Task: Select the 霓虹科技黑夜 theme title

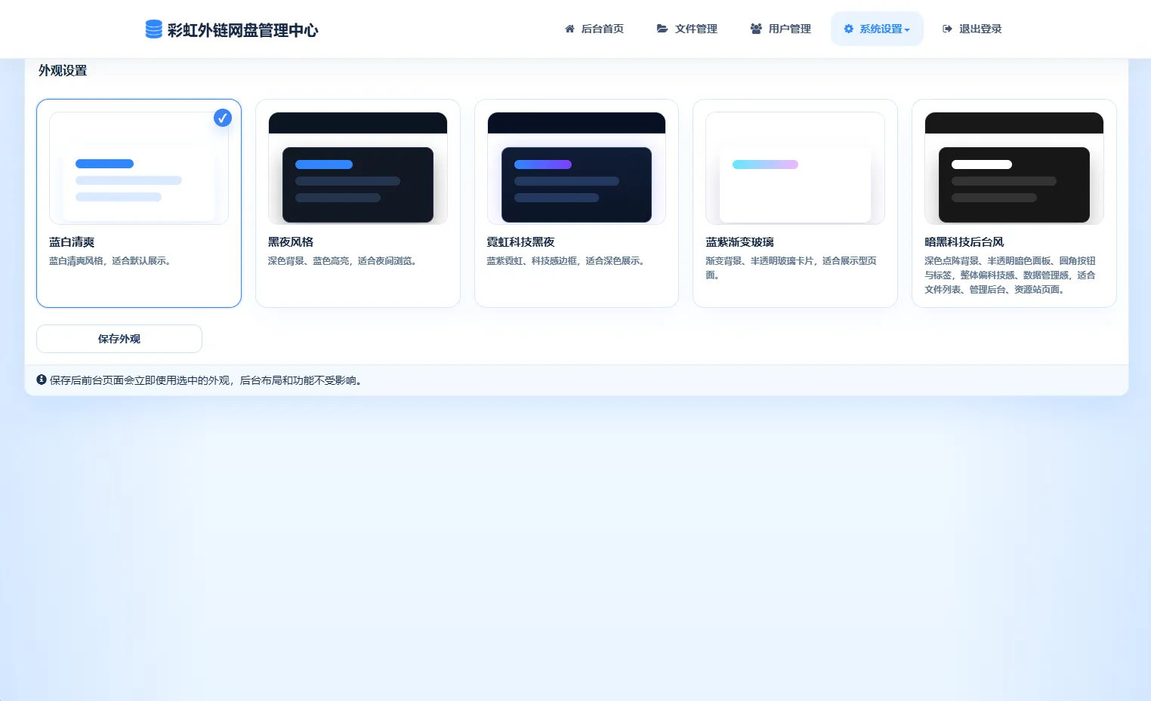Action: pyautogui.click(x=521, y=242)
